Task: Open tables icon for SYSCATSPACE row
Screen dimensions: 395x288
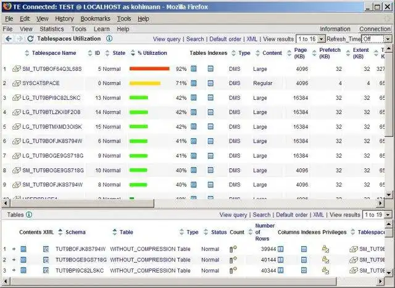Action: 193,83
